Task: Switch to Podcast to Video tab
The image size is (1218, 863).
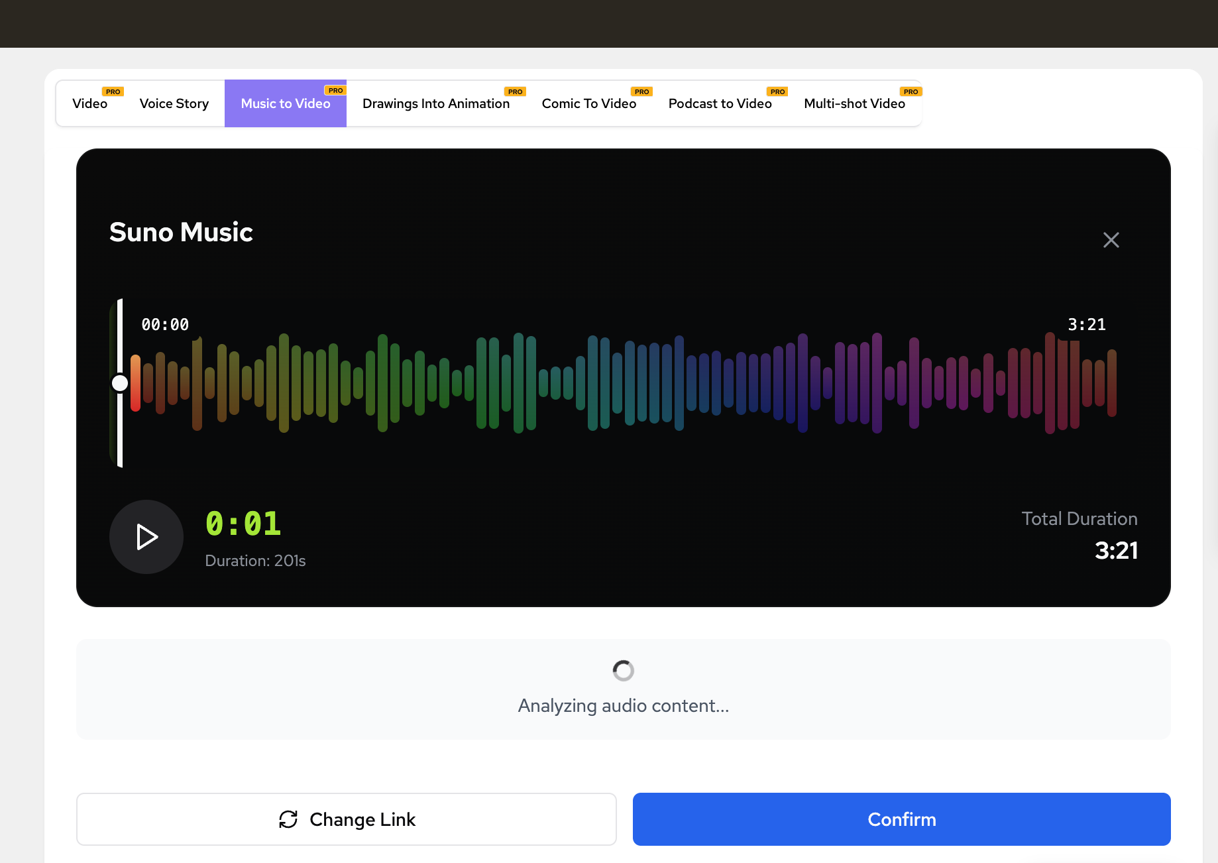Action: click(x=720, y=104)
